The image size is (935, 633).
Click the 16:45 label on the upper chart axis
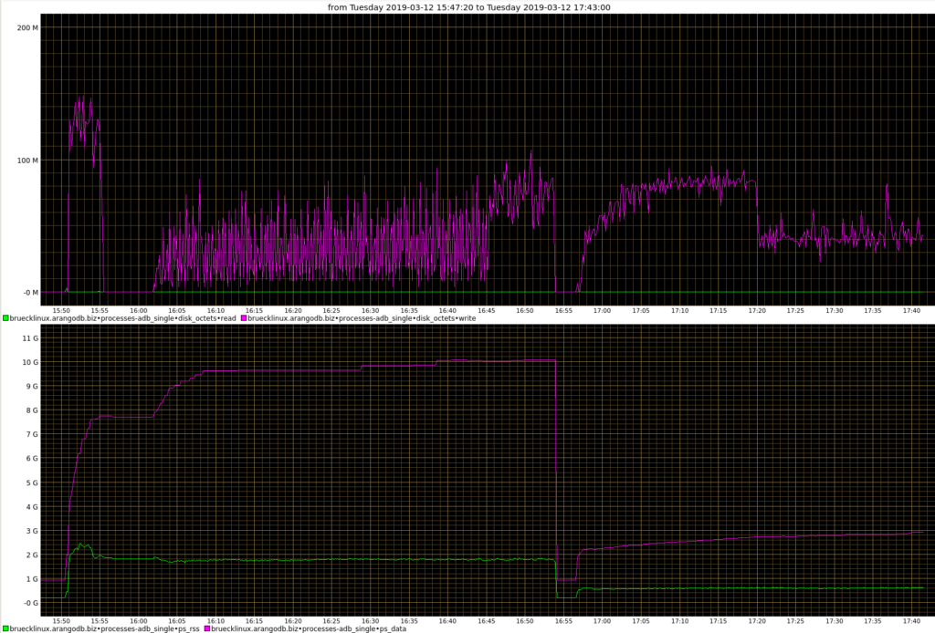(486, 311)
